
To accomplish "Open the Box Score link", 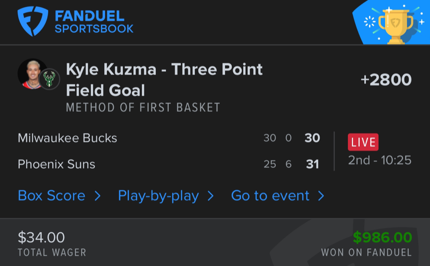I will pos(52,196).
